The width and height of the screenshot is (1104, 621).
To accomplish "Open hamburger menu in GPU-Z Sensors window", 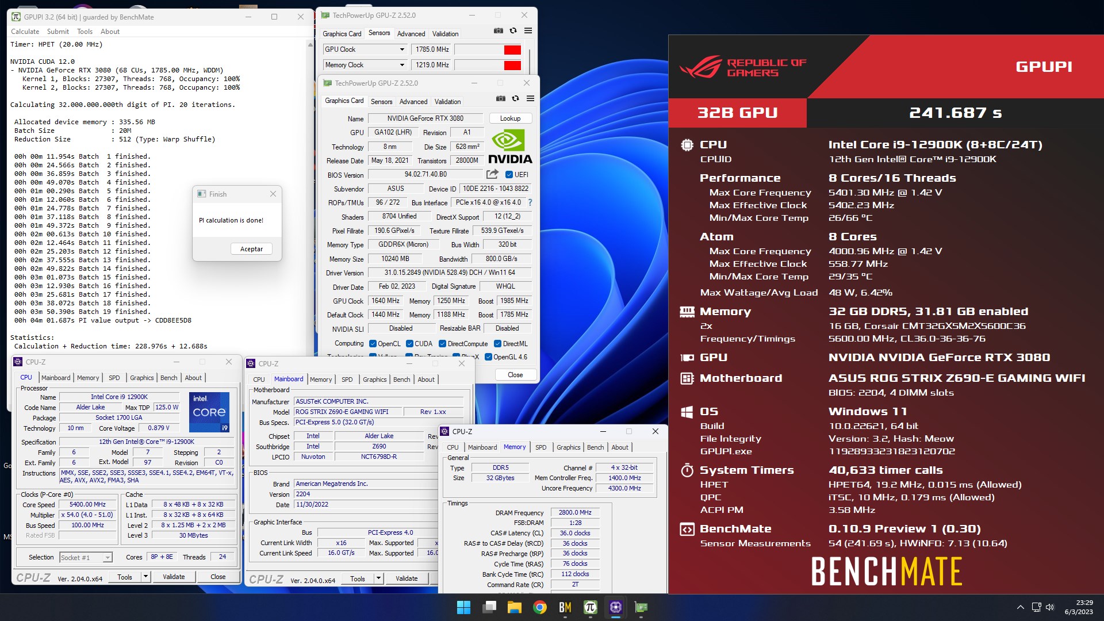I will coord(528,31).
